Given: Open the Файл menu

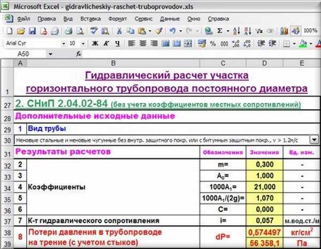Looking at the screenshot, I should click(24, 19).
